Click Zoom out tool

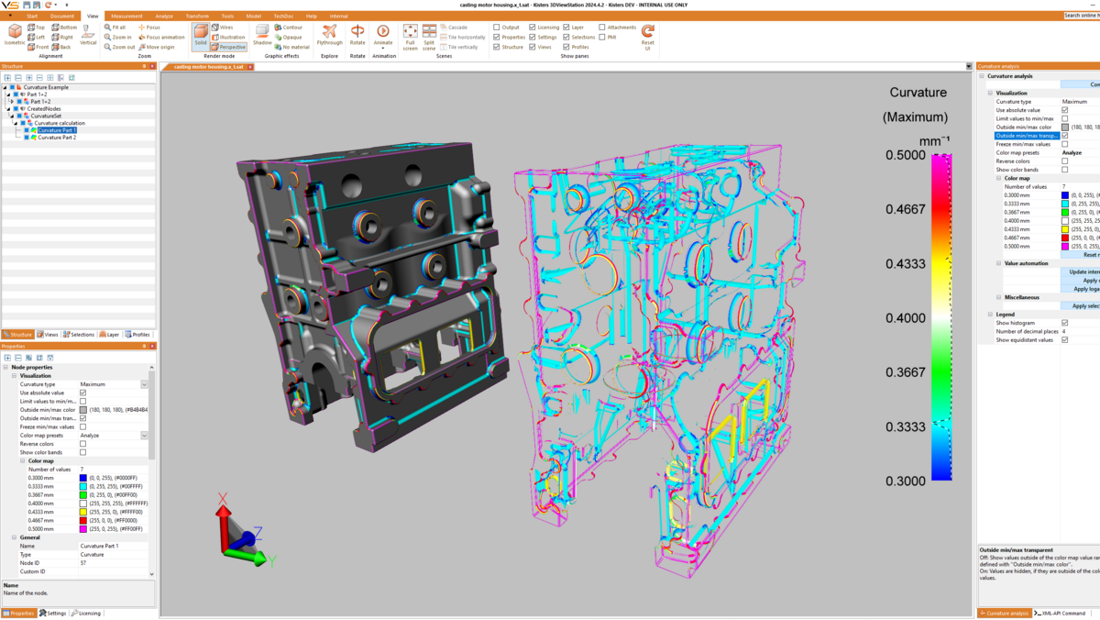click(x=119, y=47)
